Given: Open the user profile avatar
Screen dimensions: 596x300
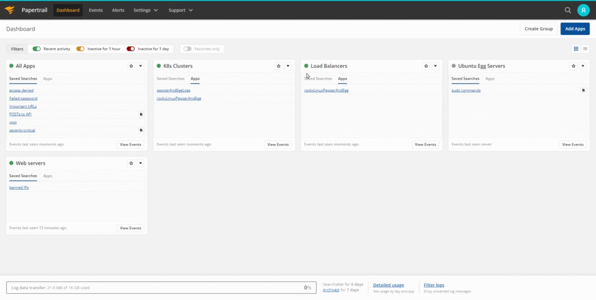Looking at the screenshot, I should [583, 10].
